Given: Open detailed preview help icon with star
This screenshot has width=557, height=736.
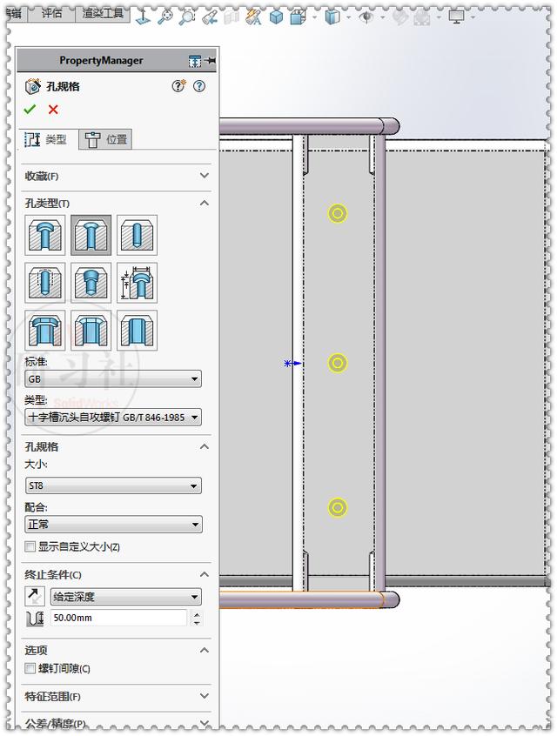Looking at the screenshot, I should click(x=178, y=86).
